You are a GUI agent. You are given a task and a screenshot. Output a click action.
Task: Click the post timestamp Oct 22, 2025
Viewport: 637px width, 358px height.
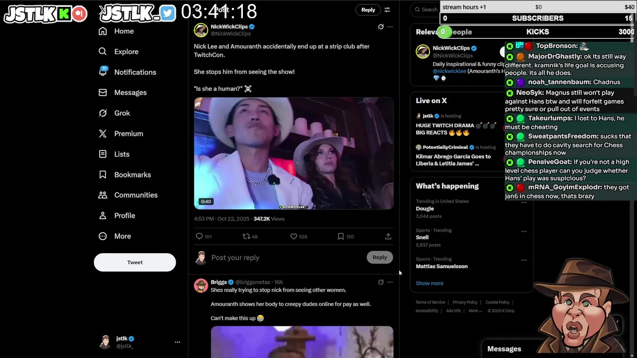[221, 219]
